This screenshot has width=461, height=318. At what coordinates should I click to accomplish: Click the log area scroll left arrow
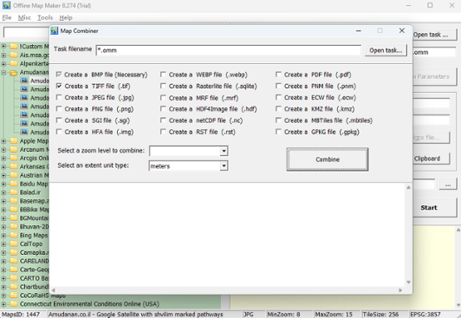[x=53, y=290]
